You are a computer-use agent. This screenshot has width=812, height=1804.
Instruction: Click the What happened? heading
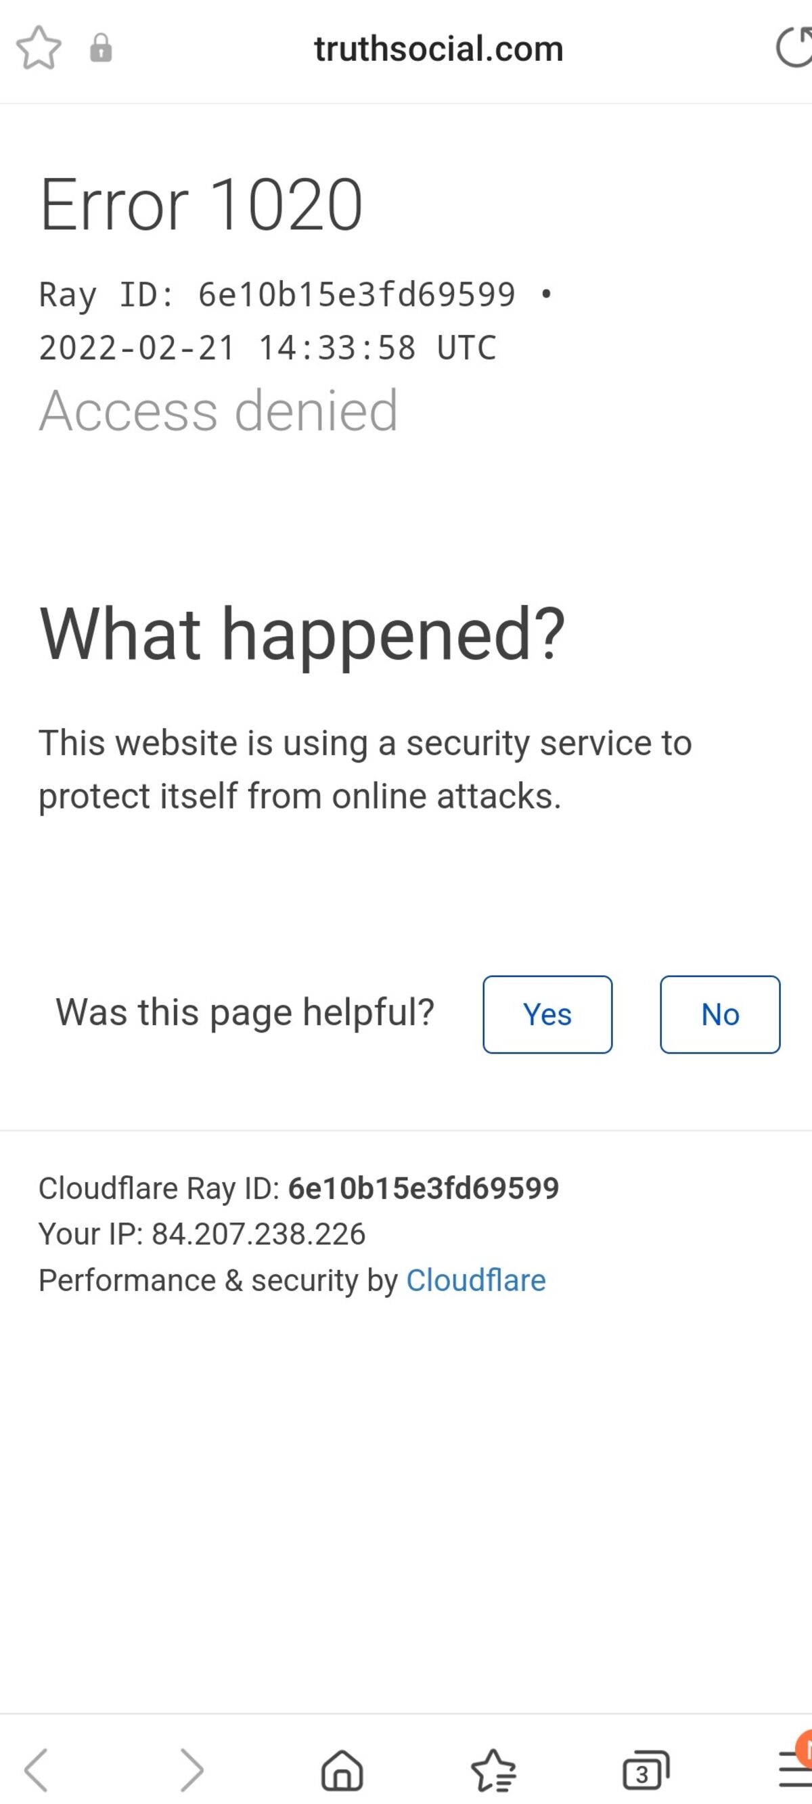(302, 634)
